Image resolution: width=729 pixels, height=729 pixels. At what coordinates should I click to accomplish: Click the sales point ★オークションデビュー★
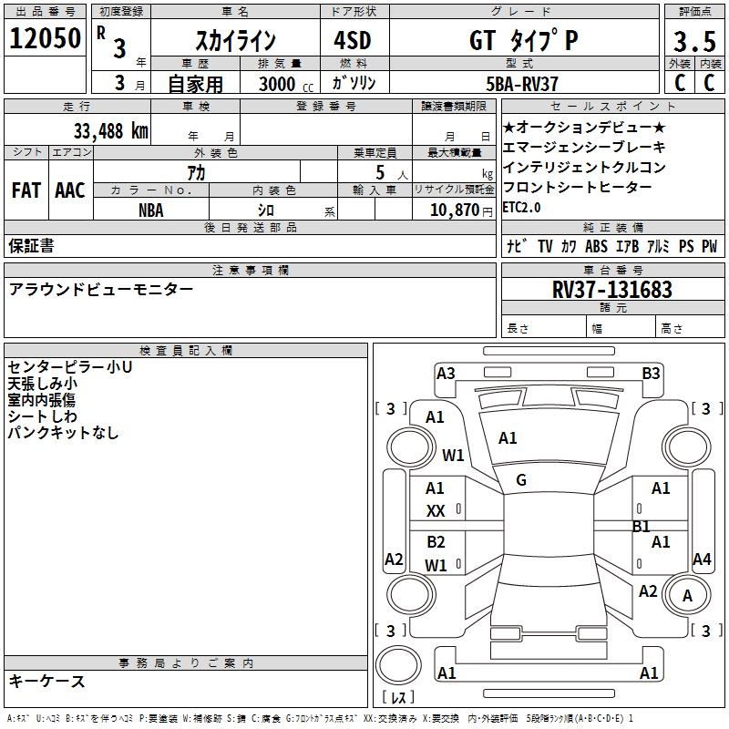[x=584, y=127]
